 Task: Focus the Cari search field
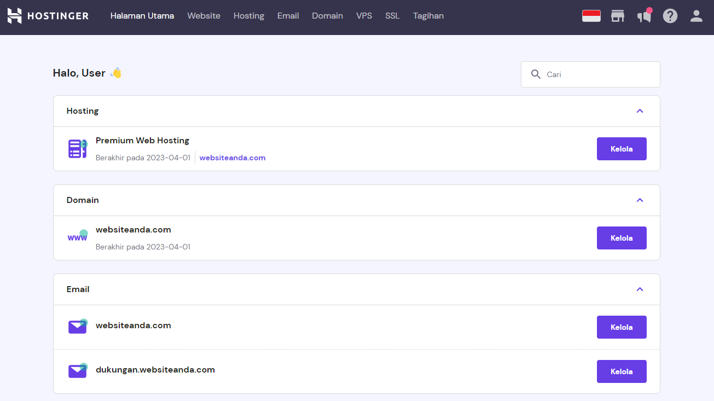click(x=590, y=74)
